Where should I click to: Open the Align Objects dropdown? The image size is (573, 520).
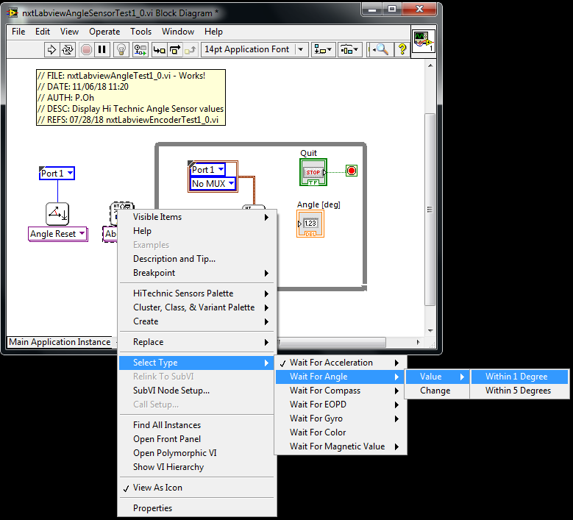point(323,49)
